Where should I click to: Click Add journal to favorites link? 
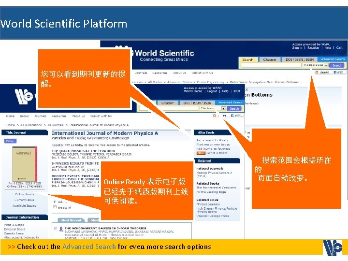click(x=213, y=149)
